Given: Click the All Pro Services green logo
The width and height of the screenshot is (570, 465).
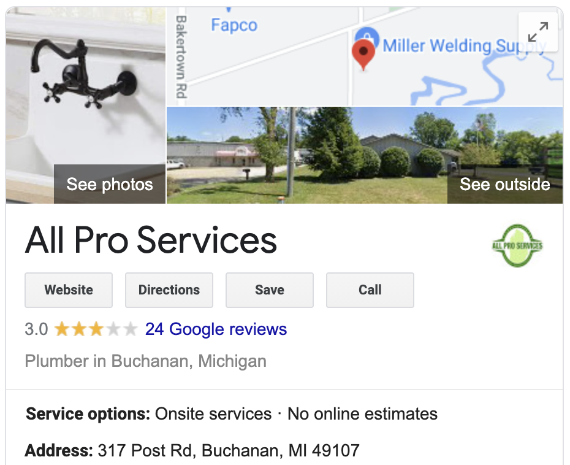Looking at the screenshot, I should (x=517, y=245).
